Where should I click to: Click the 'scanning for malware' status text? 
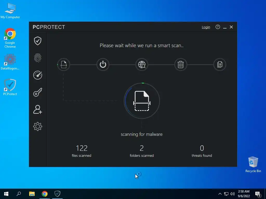click(x=142, y=134)
